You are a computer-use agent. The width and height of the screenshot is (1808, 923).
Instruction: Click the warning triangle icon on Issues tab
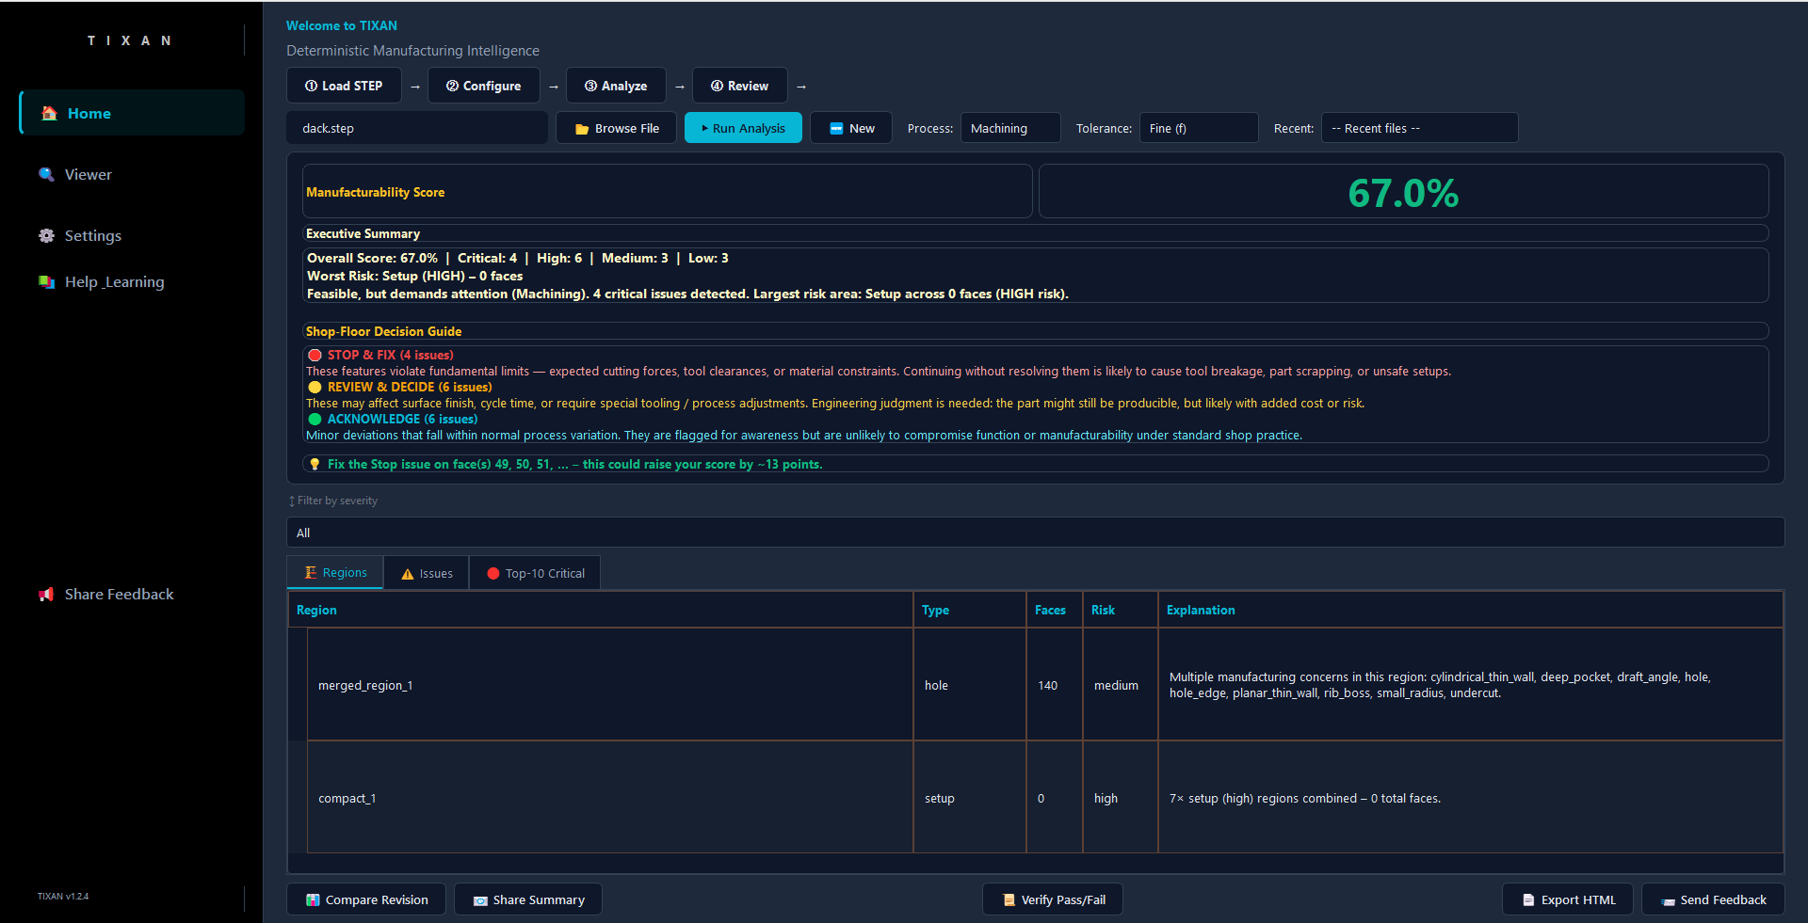coord(408,574)
